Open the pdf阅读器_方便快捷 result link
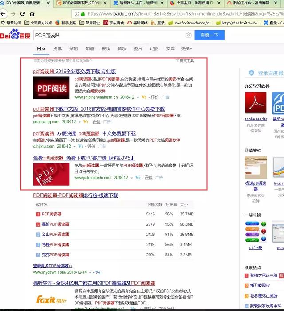 pos(84,133)
